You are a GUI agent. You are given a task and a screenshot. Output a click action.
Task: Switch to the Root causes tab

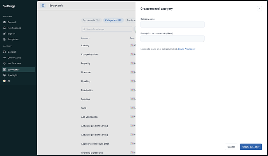point(131,20)
